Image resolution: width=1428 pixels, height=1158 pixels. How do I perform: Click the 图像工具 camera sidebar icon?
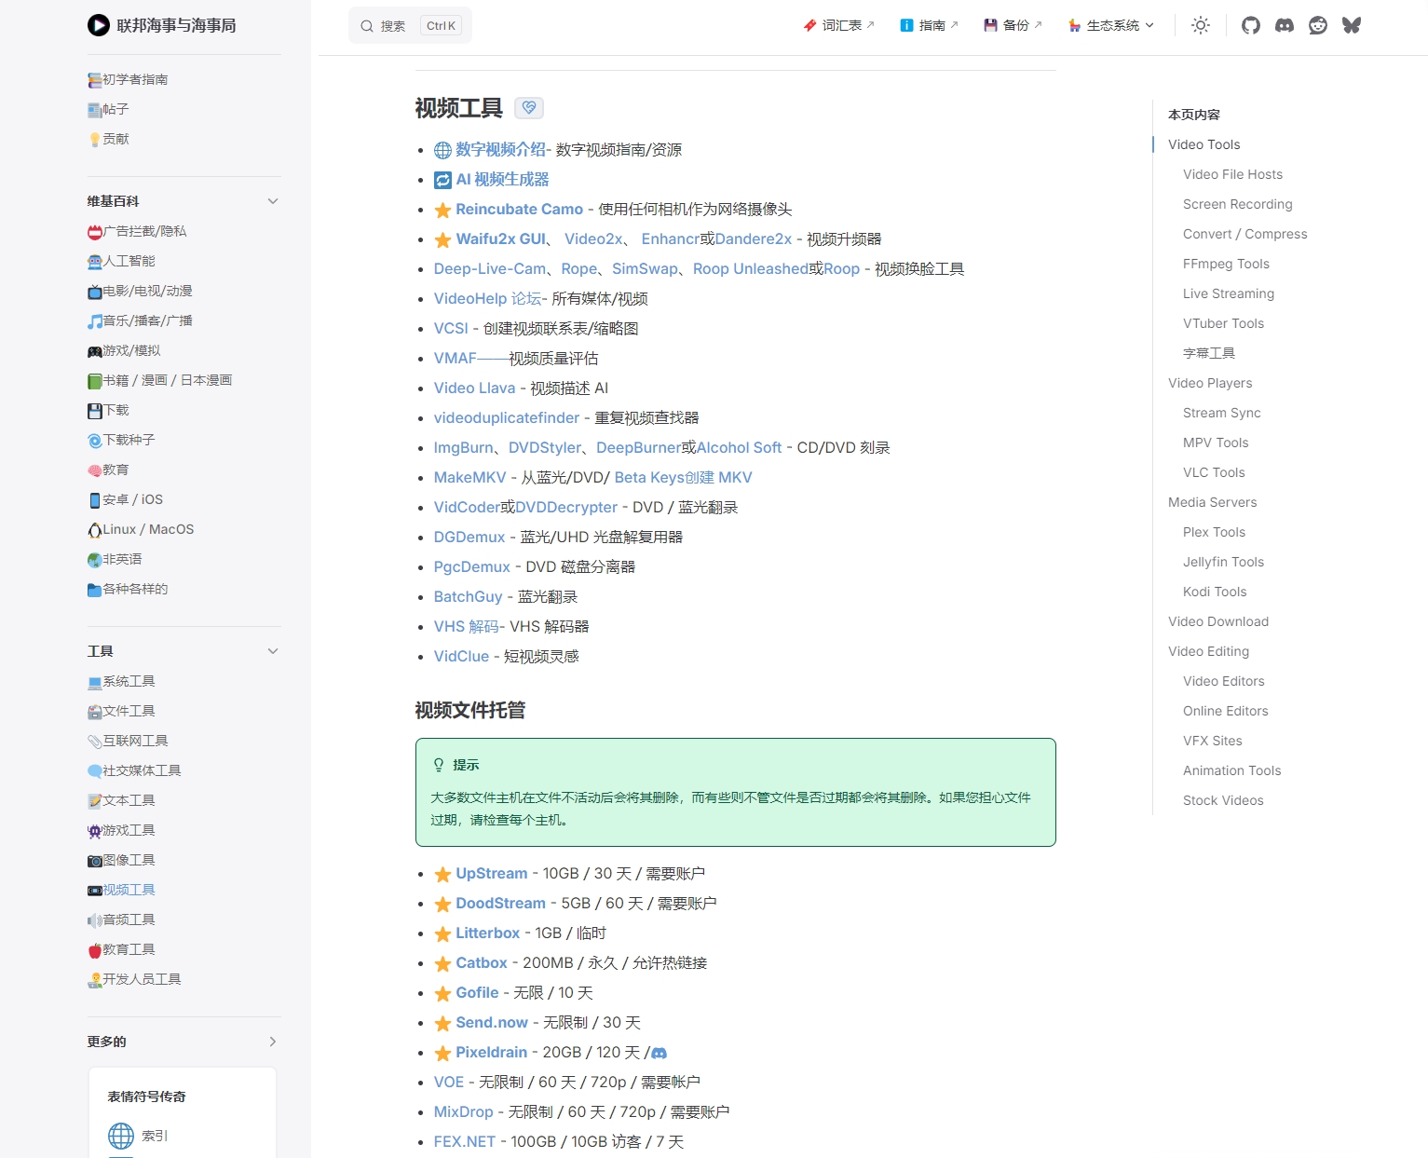pyautogui.click(x=95, y=861)
